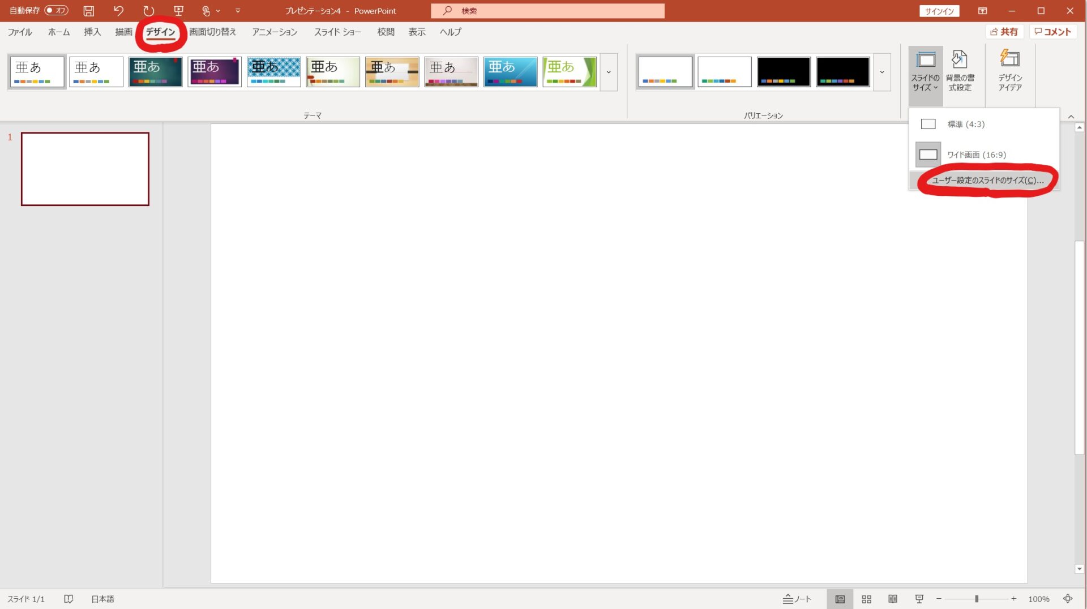Open the 画面切り替え tab
The height and width of the screenshot is (609, 1087).
click(212, 32)
